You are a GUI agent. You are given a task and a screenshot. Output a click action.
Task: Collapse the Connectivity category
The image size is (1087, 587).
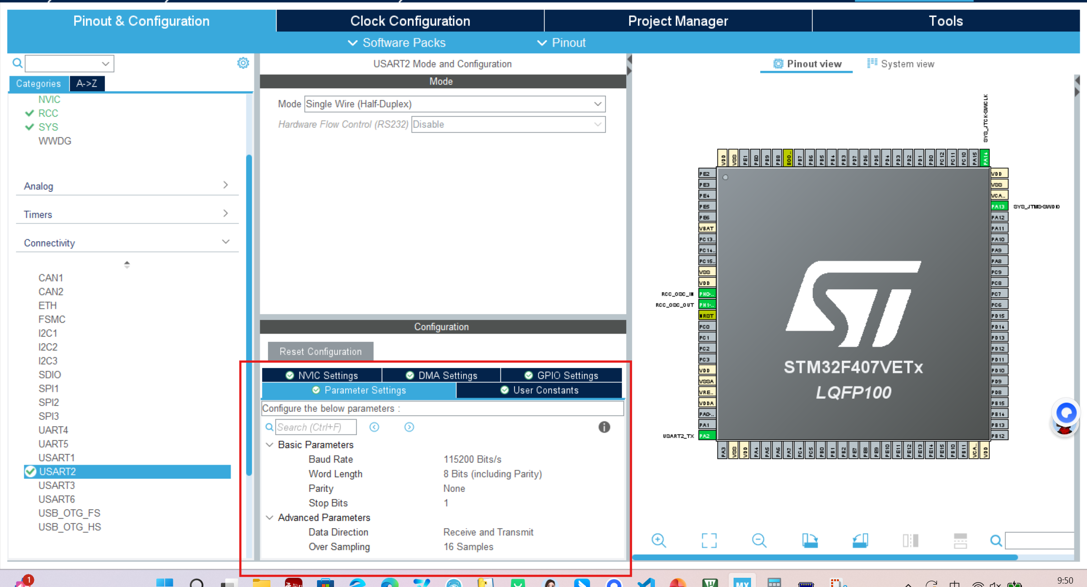pyautogui.click(x=225, y=242)
